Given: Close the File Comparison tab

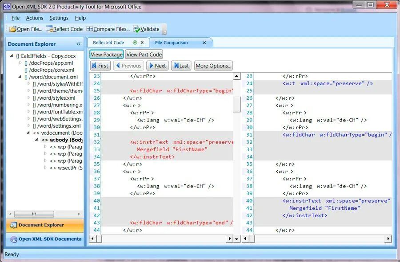Looking at the screenshot, I should tap(204, 43).
